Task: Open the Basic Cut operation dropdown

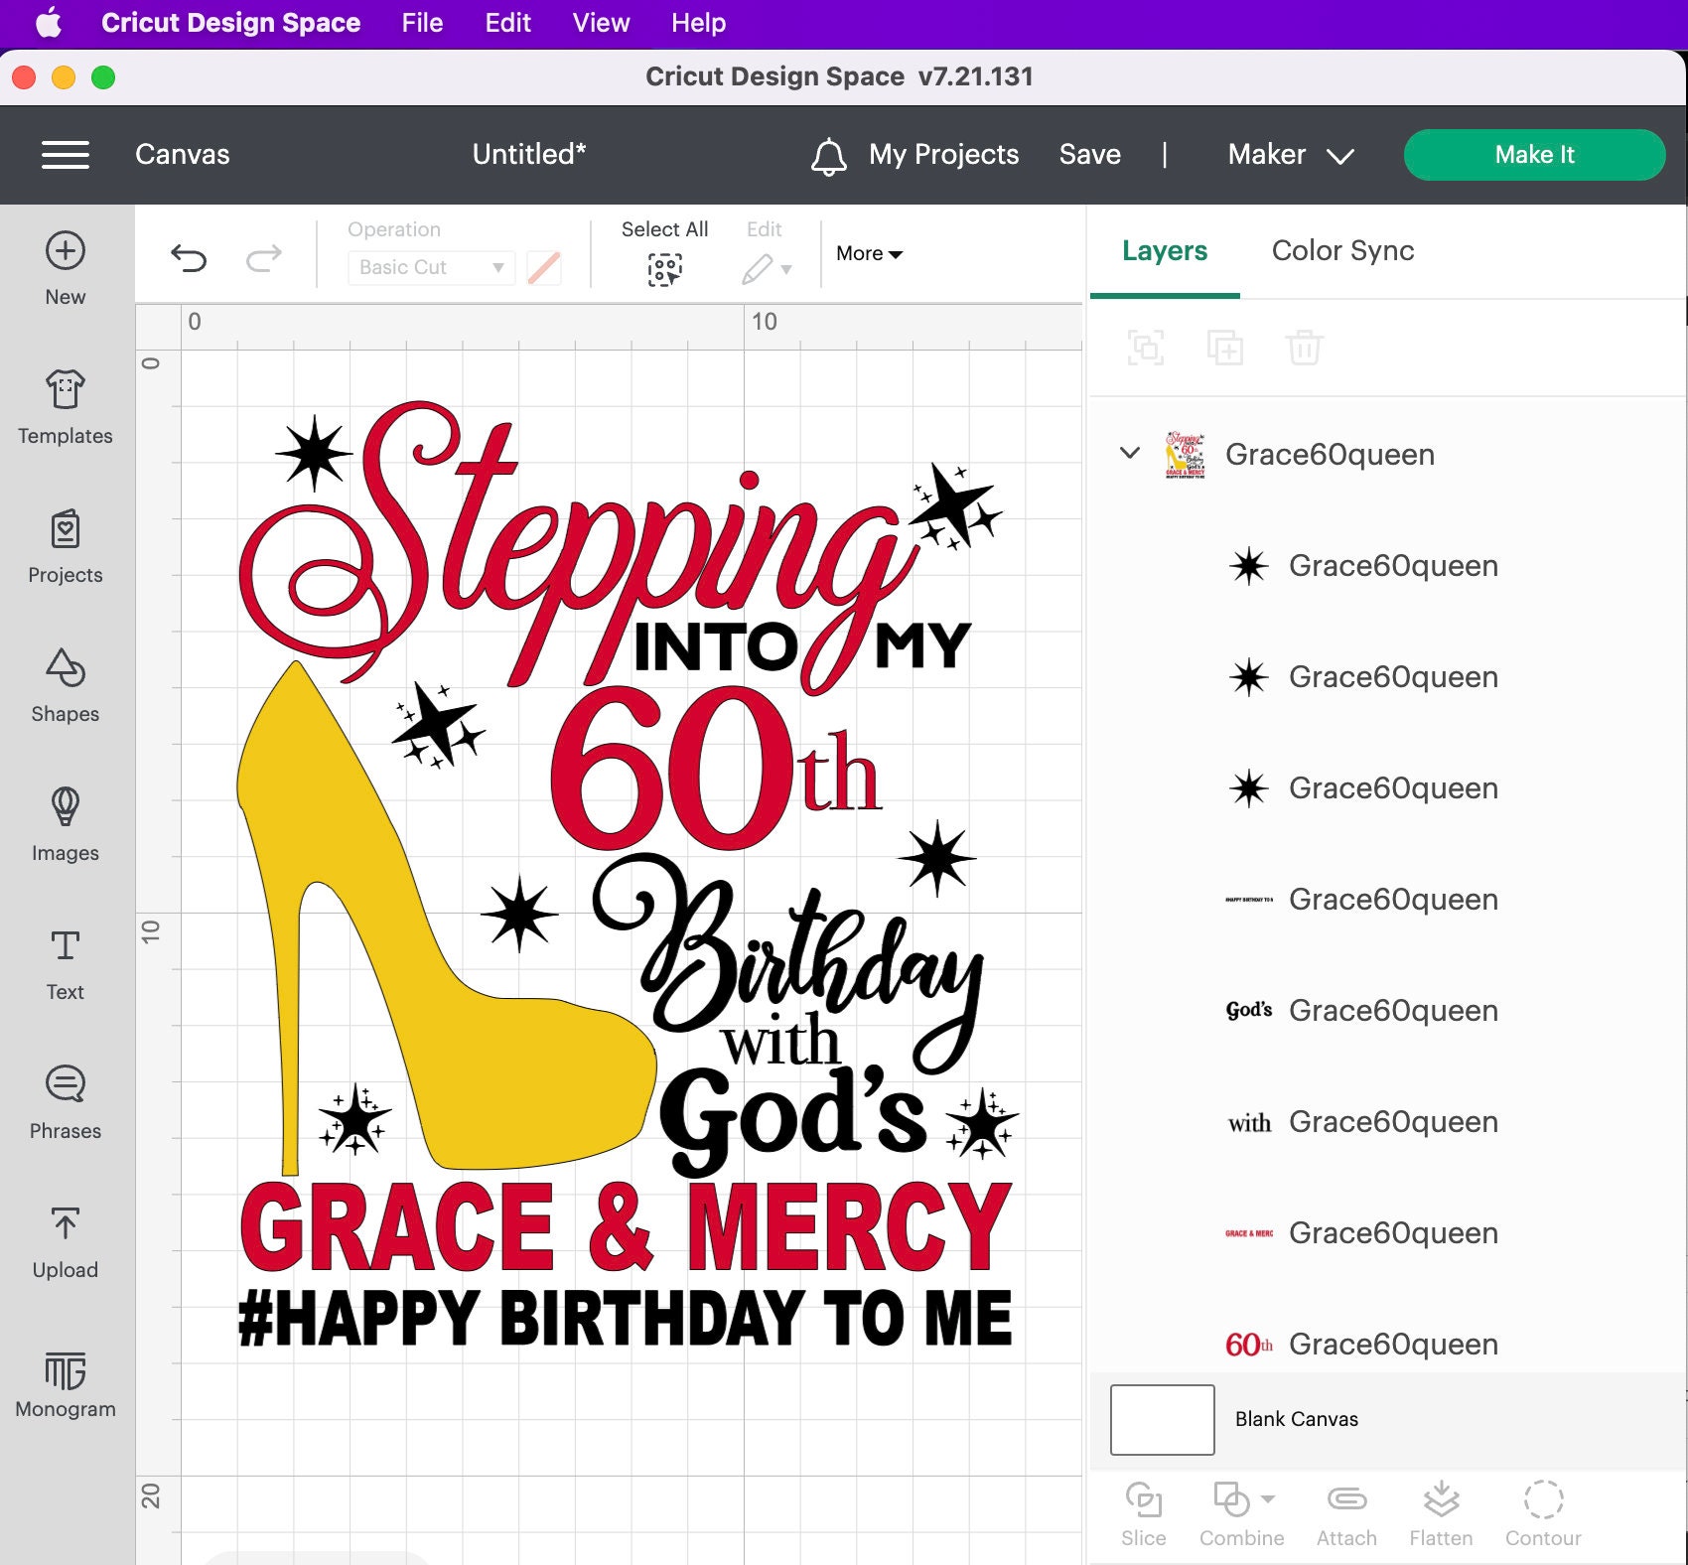Action: coord(430,267)
